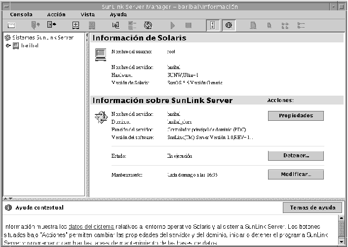Click the dimmed stop square toolbar icon

click(x=189, y=25)
